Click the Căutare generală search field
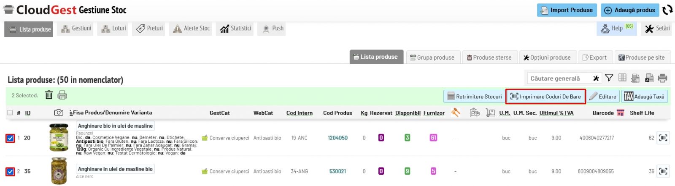 tap(559, 79)
